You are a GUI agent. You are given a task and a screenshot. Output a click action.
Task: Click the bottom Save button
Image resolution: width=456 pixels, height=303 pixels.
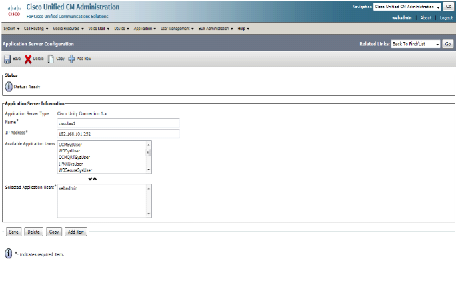tap(14, 232)
